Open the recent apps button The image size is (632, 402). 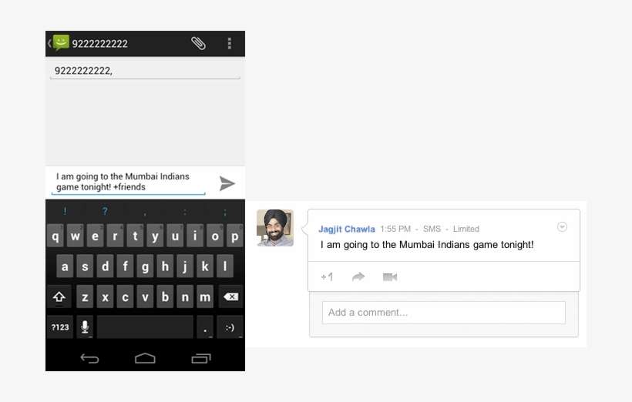click(200, 358)
